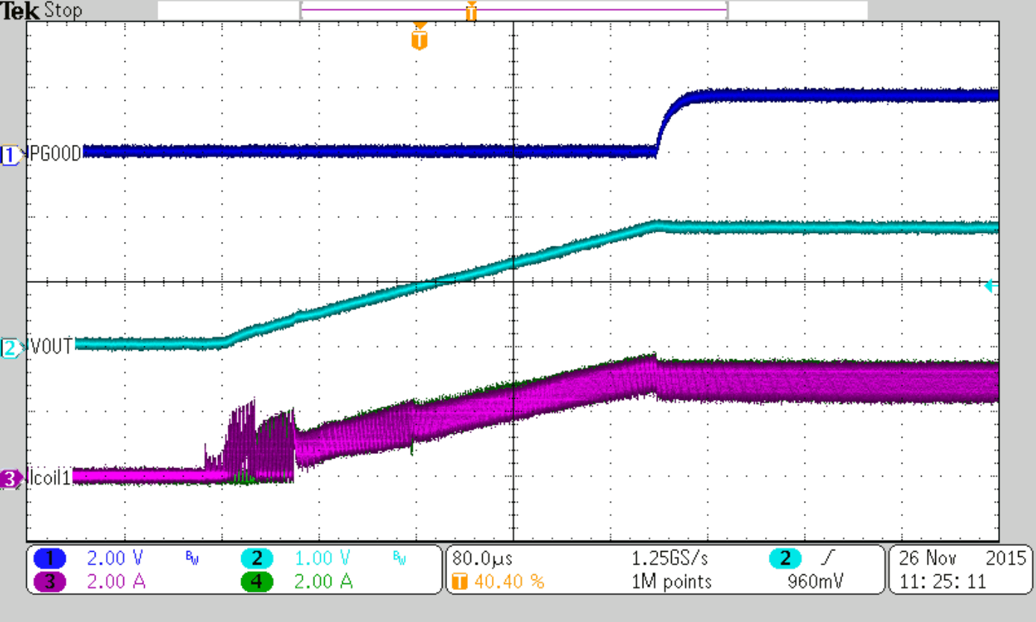The height and width of the screenshot is (622, 1036).
Task: Select the channel 2 cyan badge in readout
Action: pyautogui.click(x=257, y=559)
